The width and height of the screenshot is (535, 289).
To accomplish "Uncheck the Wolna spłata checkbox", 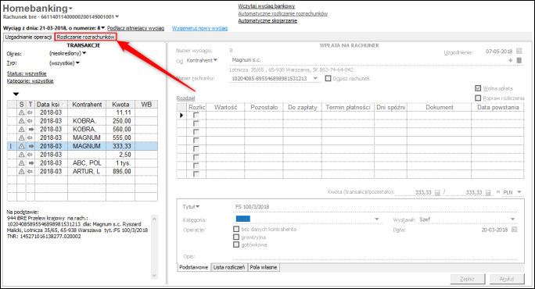I will tap(478, 88).
